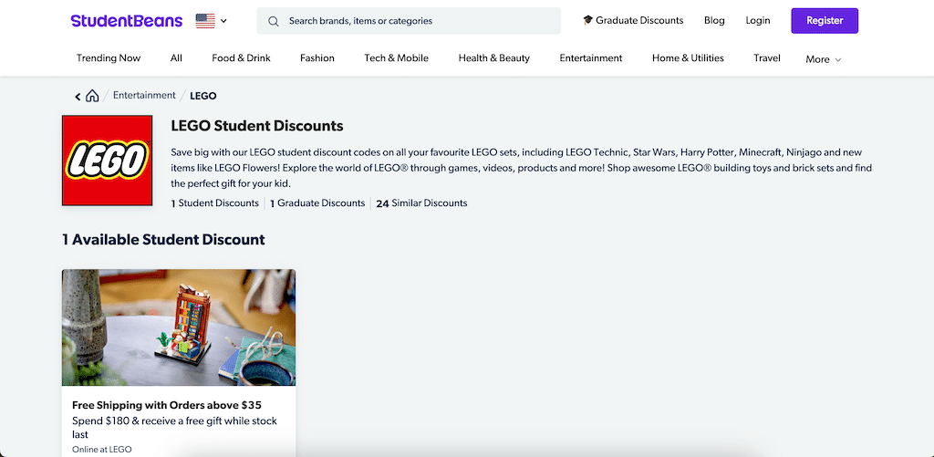Expand the More categories menu
934x457 pixels.
pyautogui.click(x=823, y=59)
